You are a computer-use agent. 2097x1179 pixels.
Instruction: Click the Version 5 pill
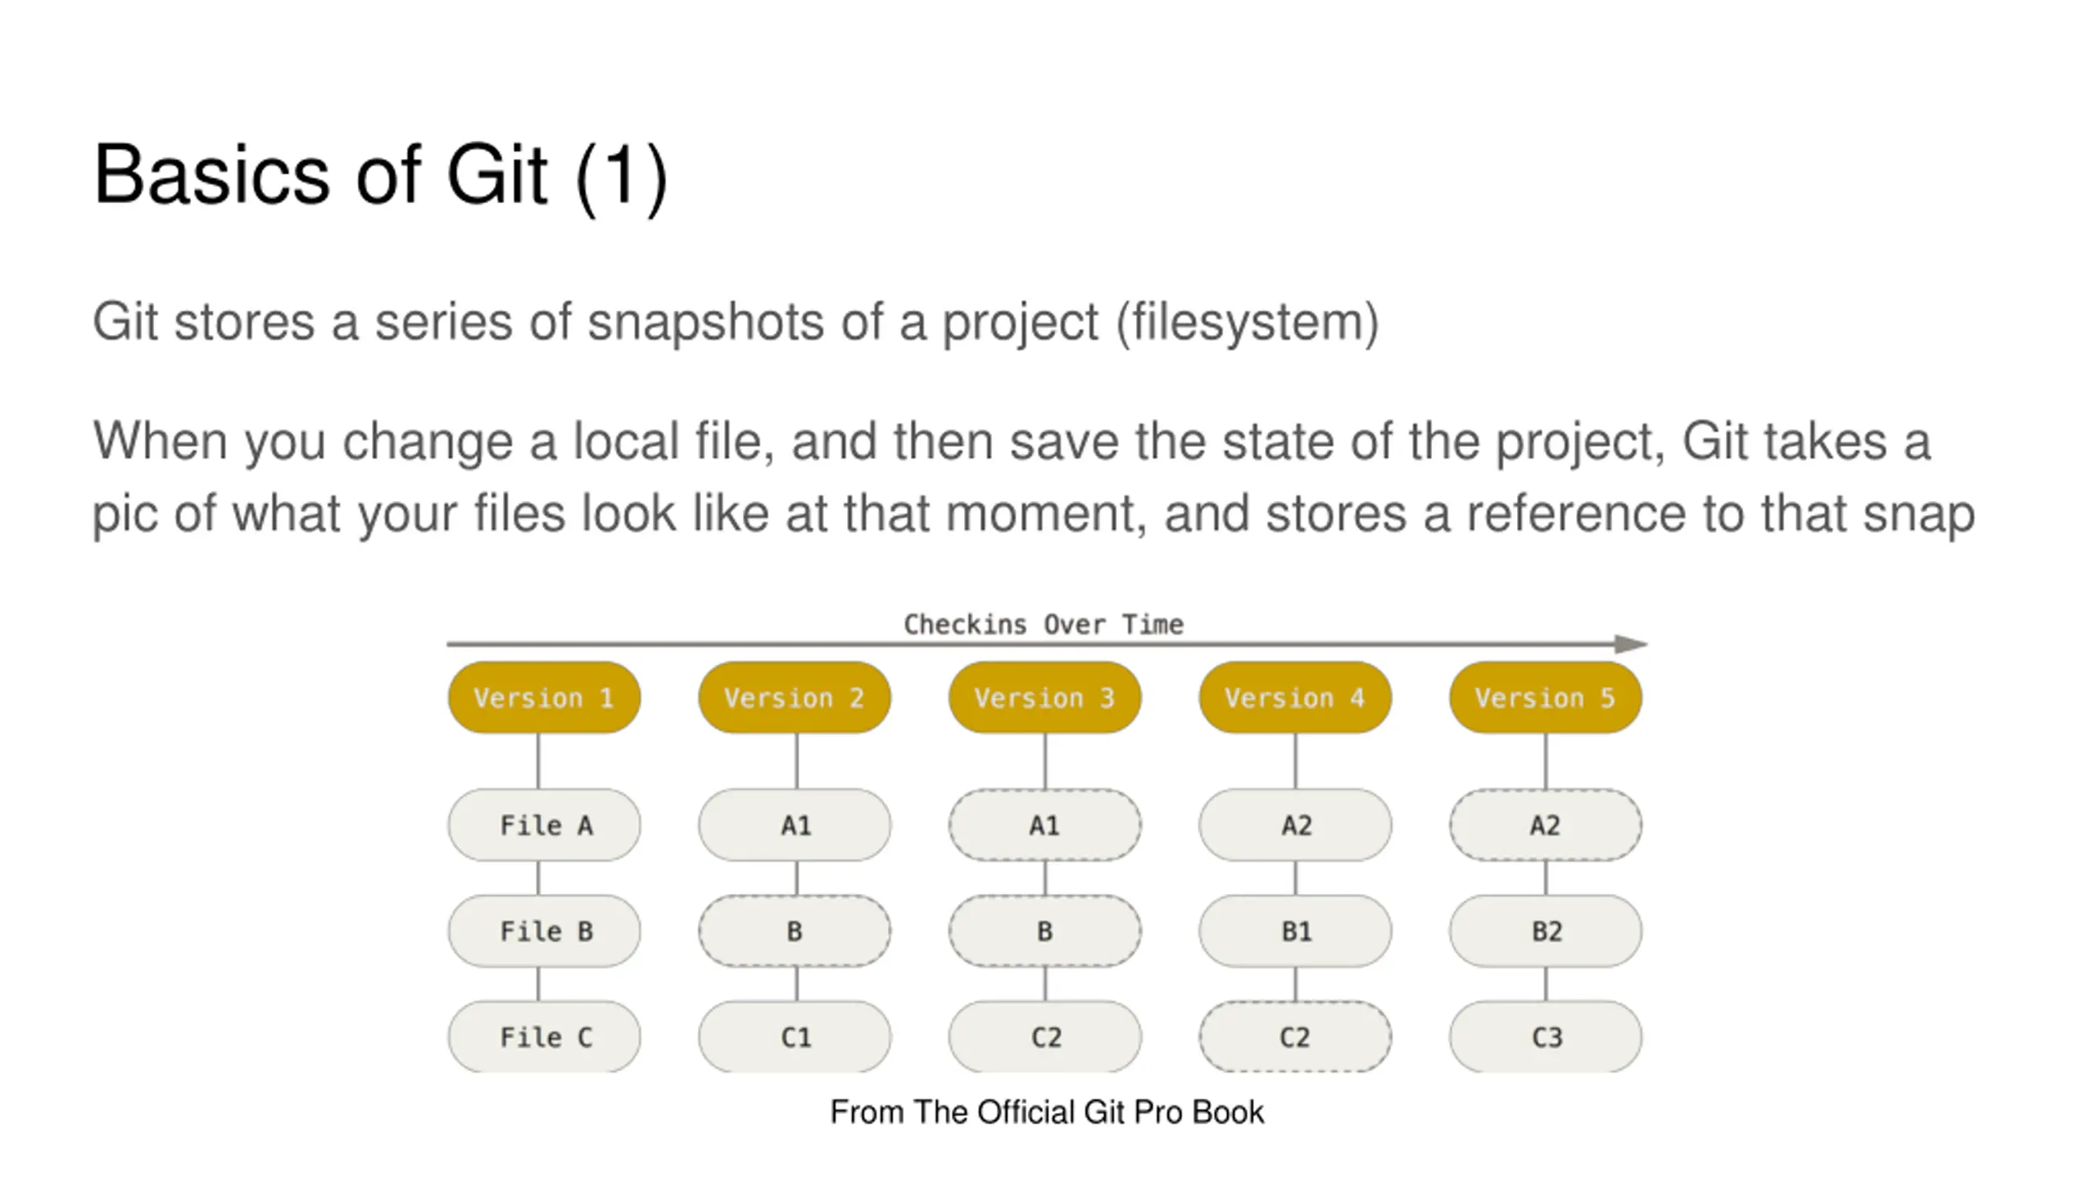pyautogui.click(x=1546, y=698)
